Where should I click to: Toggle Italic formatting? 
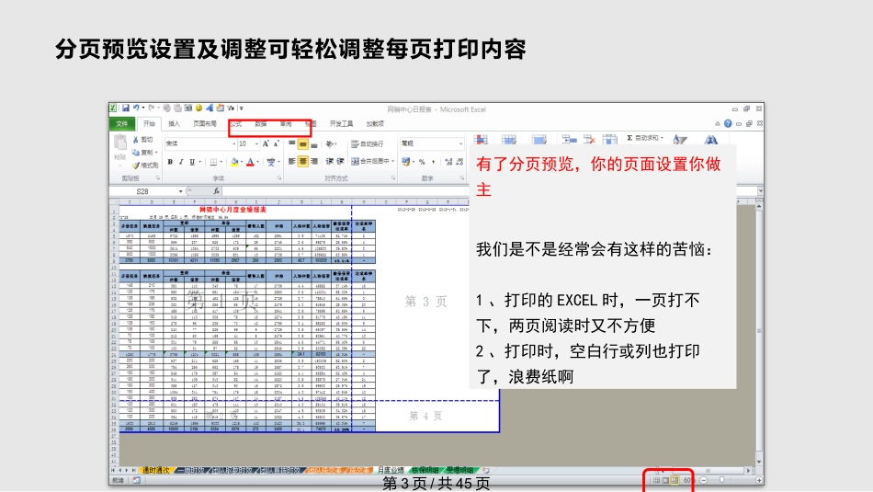coord(181,162)
